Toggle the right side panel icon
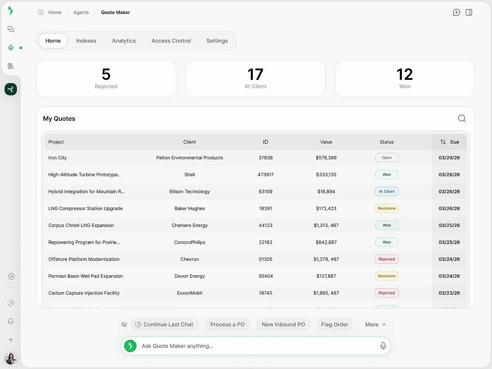The height and width of the screenshot is (369, 492). 469,12
